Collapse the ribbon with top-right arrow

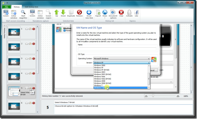click(x=192, y=7)
